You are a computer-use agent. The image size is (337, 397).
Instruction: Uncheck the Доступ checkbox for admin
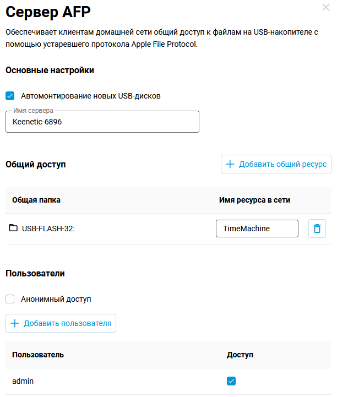click(x=231, y=381)
